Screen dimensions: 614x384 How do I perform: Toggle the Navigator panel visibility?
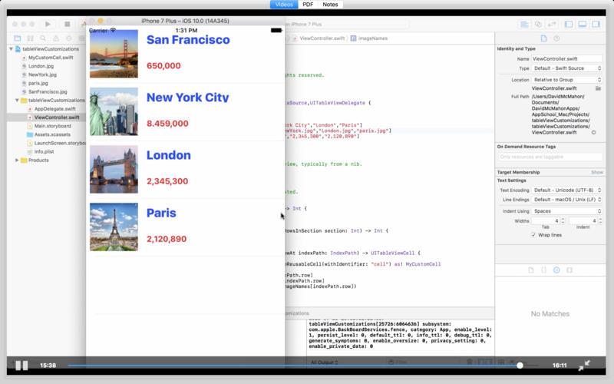click(x=569, y=25)
